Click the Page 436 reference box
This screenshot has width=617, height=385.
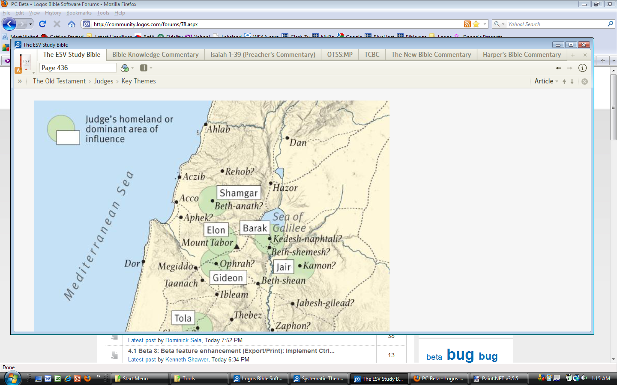(78, 68)
